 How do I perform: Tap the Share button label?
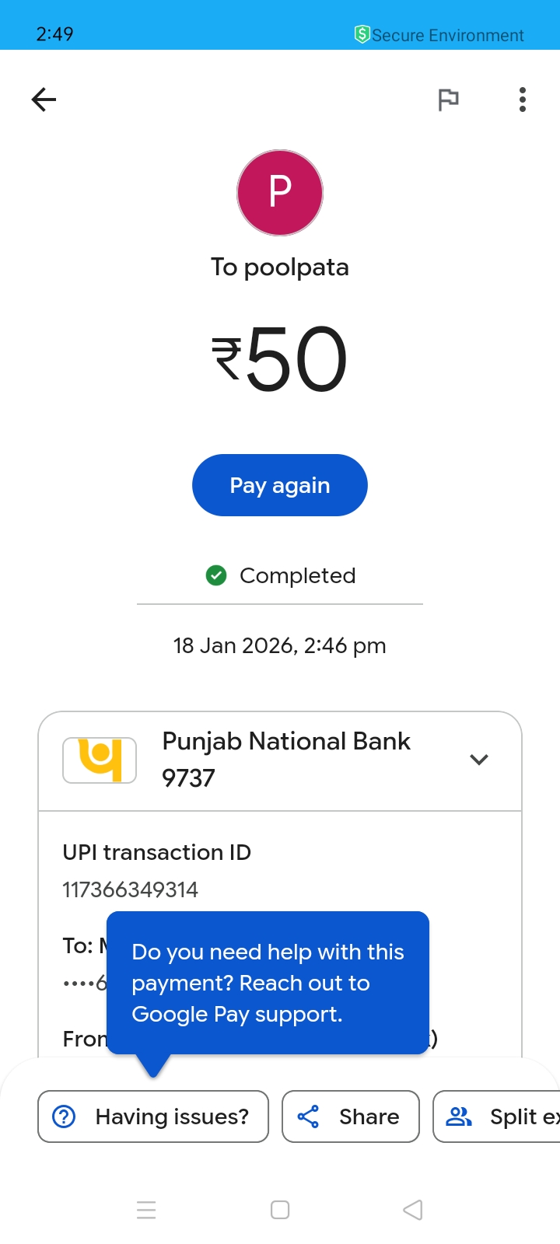tap(369, 1116)
